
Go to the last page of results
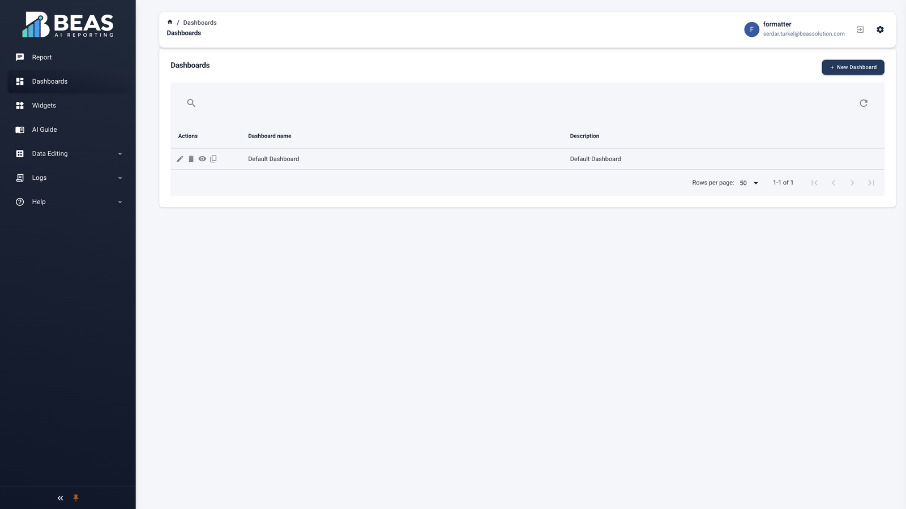[871, 183]
